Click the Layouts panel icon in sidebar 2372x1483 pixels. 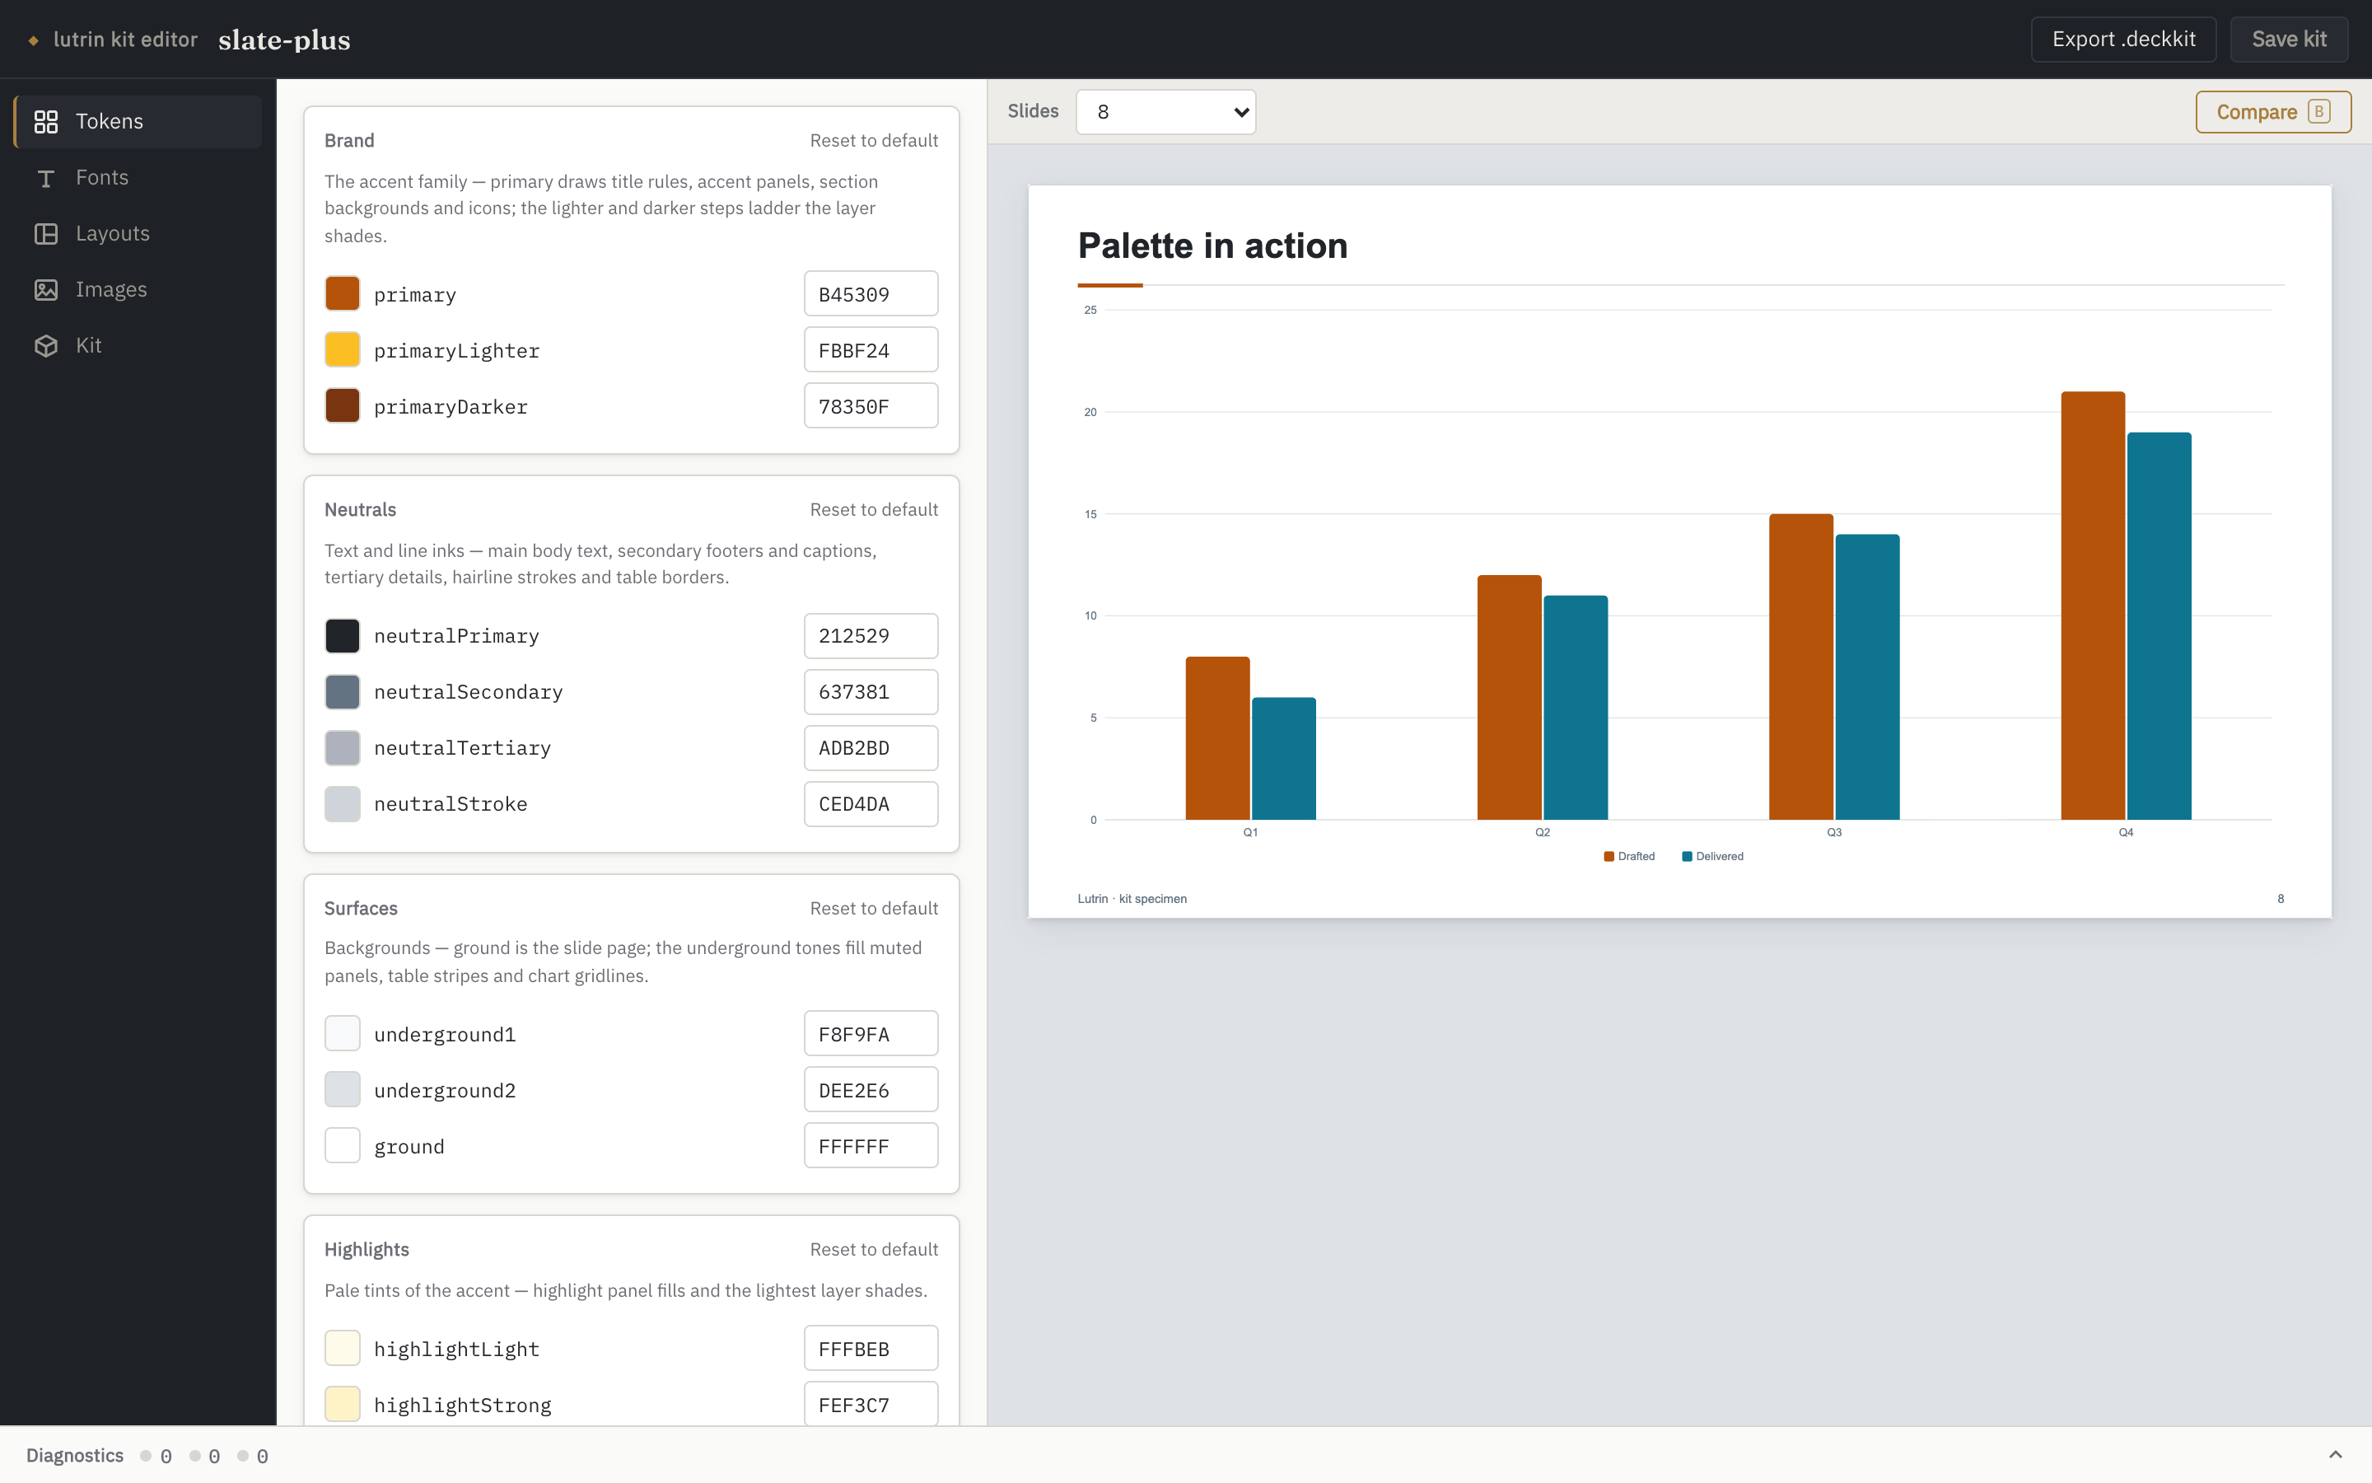(x=46, y=233)
